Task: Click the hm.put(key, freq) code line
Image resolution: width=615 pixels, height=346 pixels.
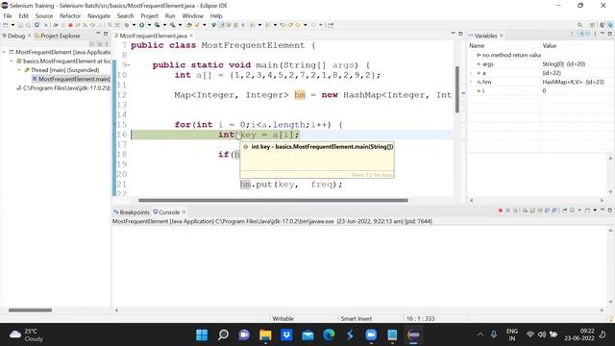Action: point(291,185)
